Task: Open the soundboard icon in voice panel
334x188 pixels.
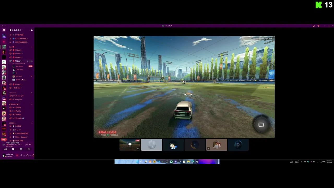Action: click(28, 149)
